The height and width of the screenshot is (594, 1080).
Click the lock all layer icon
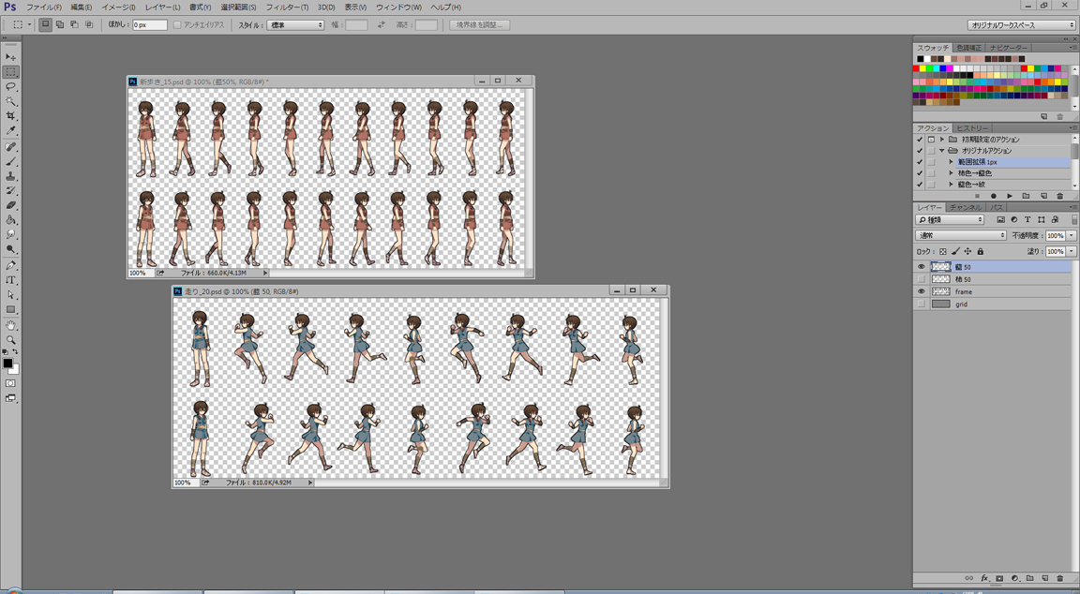(x=981, y=251)
